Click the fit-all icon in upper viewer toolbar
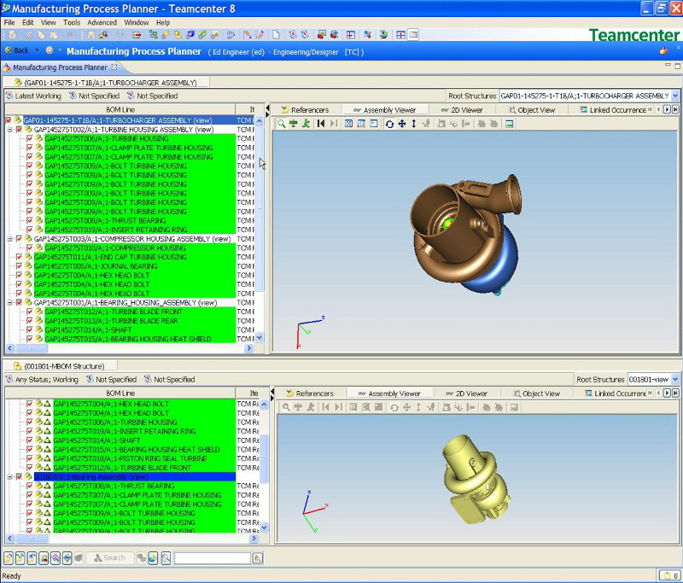683x583 pixels. tap(348, 124)
